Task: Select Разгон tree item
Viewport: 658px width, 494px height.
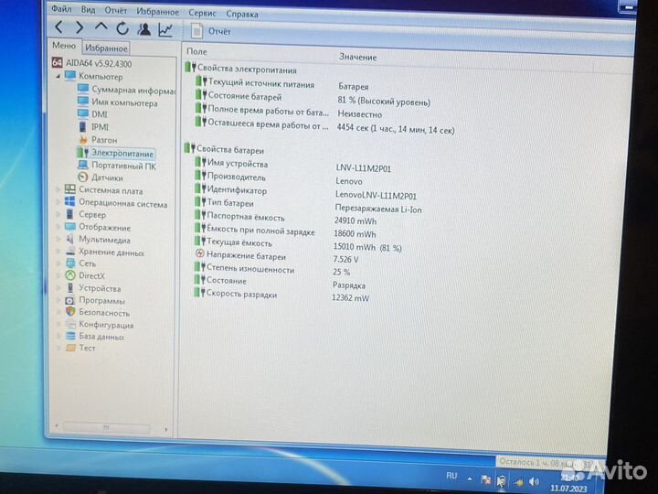Action: point(98,139)
